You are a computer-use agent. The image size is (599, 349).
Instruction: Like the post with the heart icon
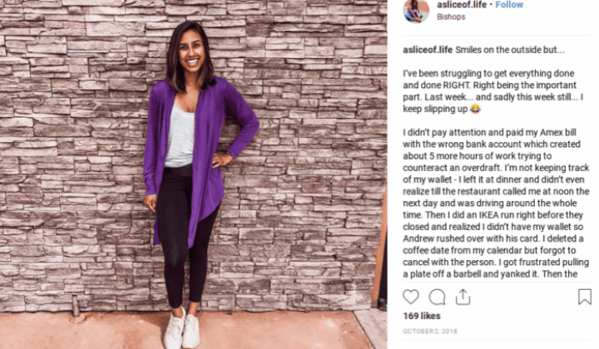[411, 297]
